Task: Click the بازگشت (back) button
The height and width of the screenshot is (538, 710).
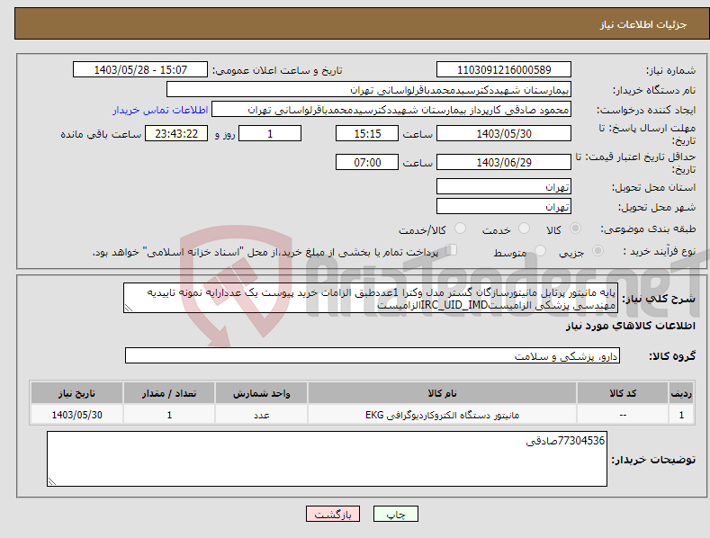Action: (x=333, y=514)
